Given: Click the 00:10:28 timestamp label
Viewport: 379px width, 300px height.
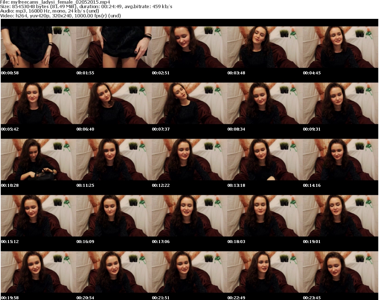Looking at the screenshot, I should [10, 185].
